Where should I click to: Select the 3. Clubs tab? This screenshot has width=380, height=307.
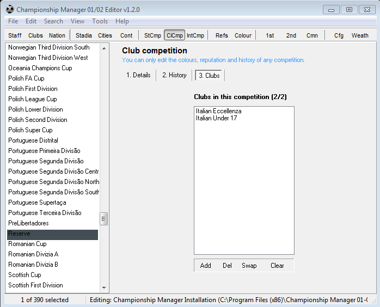209,75
